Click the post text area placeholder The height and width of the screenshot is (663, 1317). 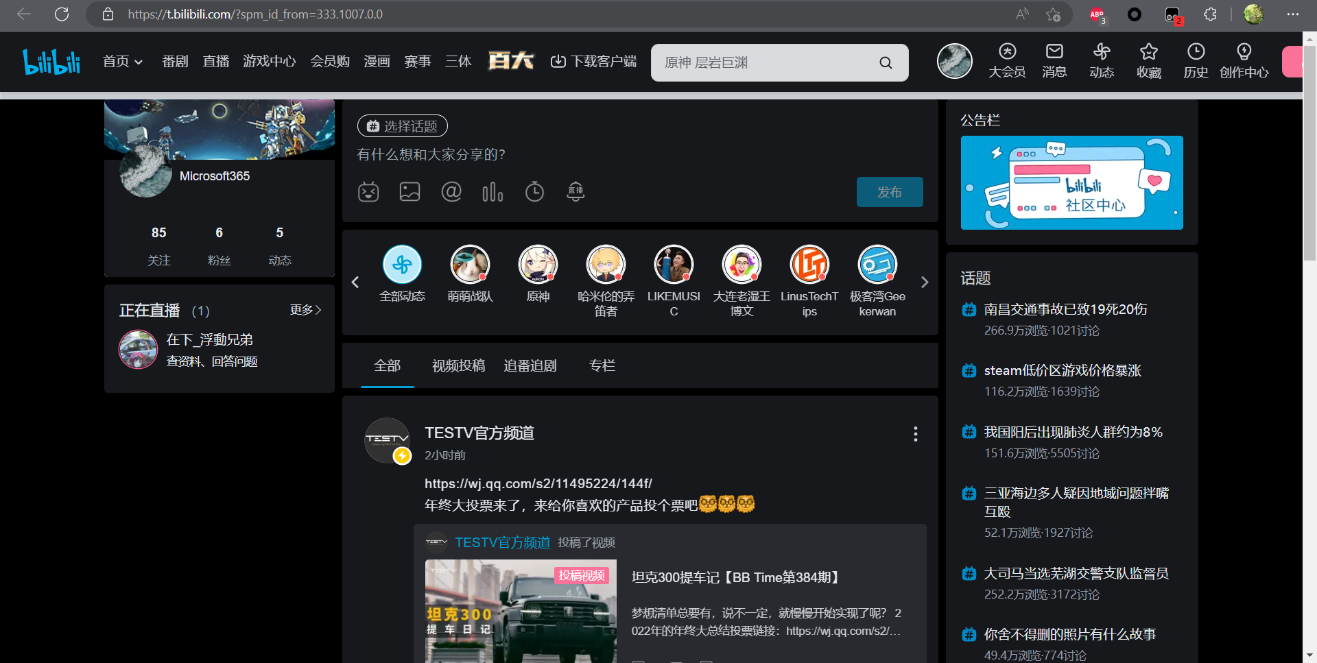pos(431,154)
